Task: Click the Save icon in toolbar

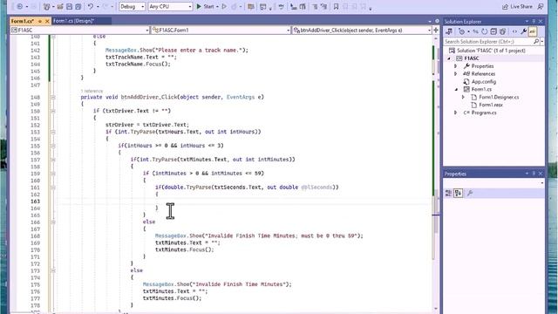Action: 70,6
